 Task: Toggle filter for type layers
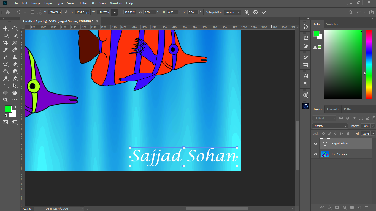pos(354,118)
